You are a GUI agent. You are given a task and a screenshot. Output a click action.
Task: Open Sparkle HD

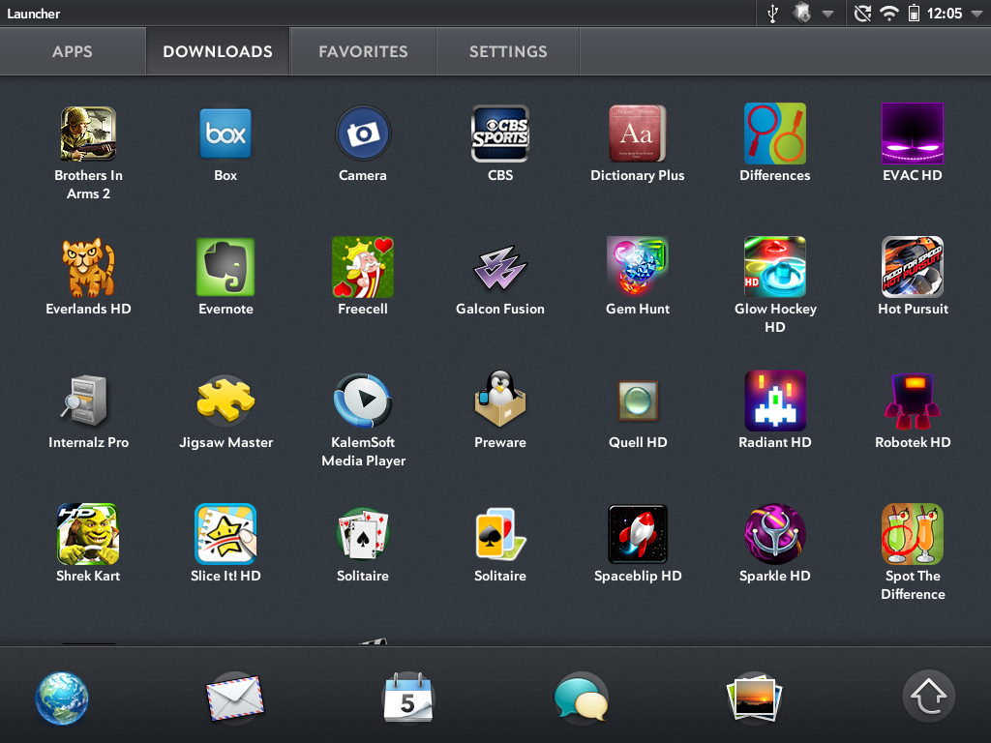775,534
